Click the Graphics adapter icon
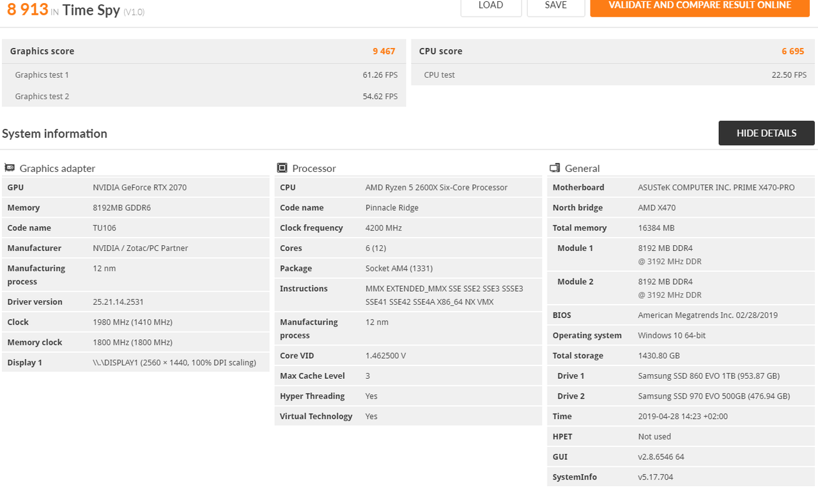The image size is (818, 488). coord(10,168)
